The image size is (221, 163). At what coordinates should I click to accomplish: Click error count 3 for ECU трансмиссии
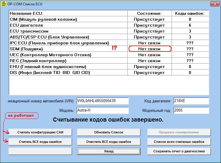click(x=190, y=31)
